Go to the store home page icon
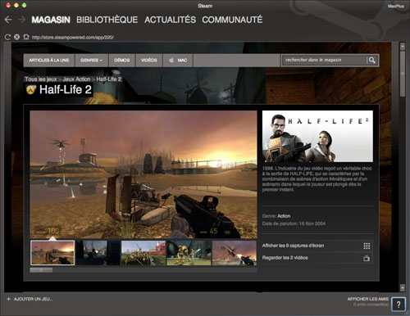 pyautogui.click(x=26, y=37)
